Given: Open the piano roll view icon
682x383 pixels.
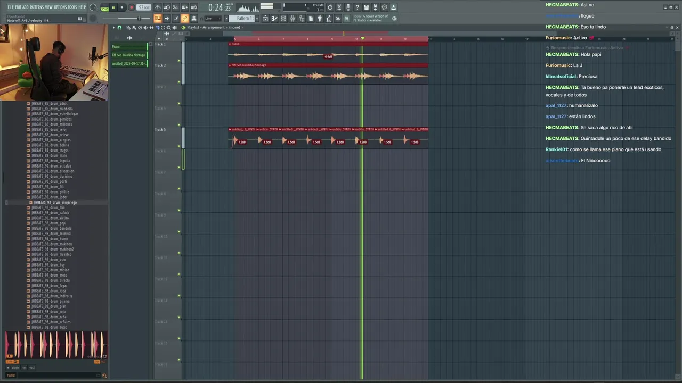Looking at the screenshot, I should click(274, 18).
